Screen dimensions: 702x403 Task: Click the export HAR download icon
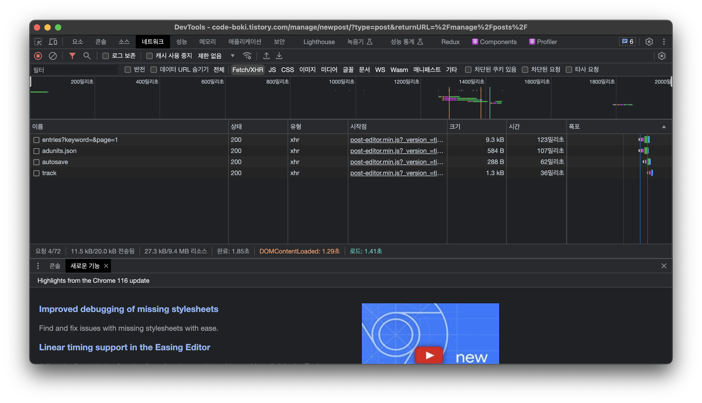pyautogui.click(x=279, y=56)
